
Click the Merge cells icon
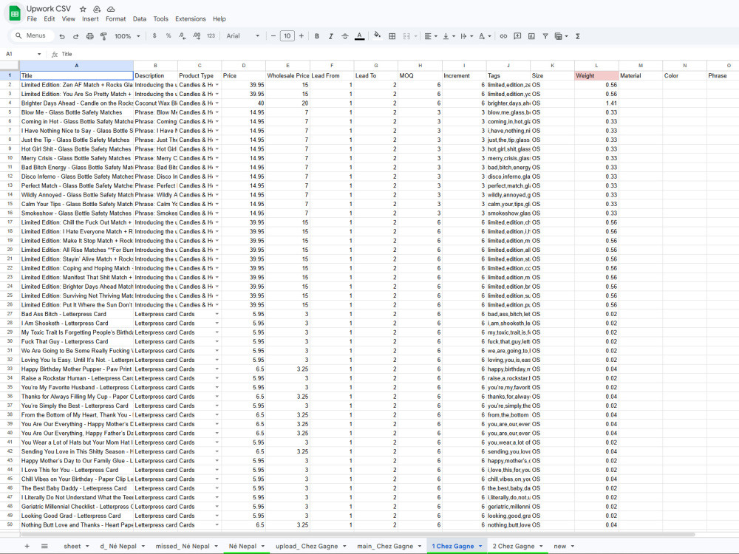406,35
